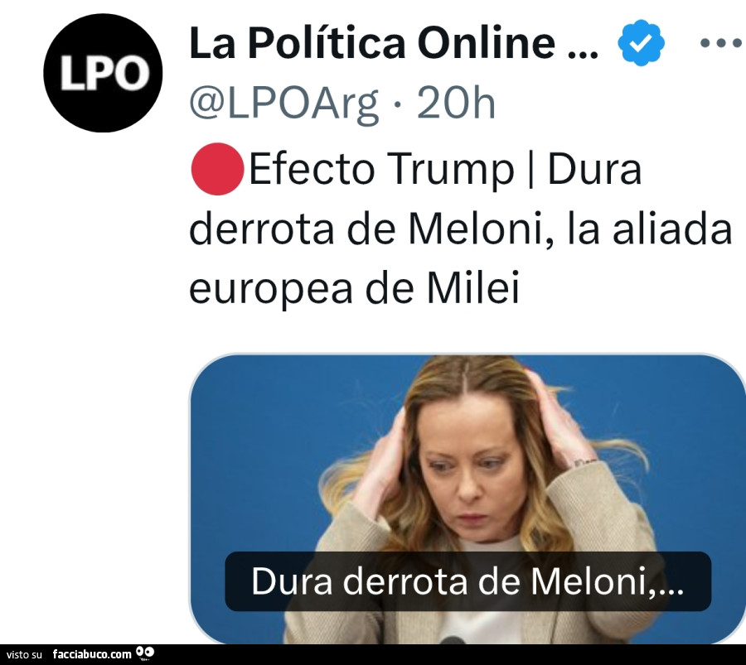Viewport: 746px width, 665px height.
Task: Select the word "aliada" in tweet
Action: [671, 229]
